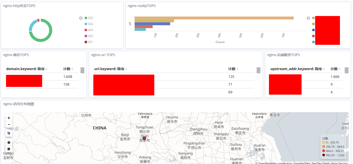
Task: Click the orange realip legend dot
Action: [x=313, y=18]
